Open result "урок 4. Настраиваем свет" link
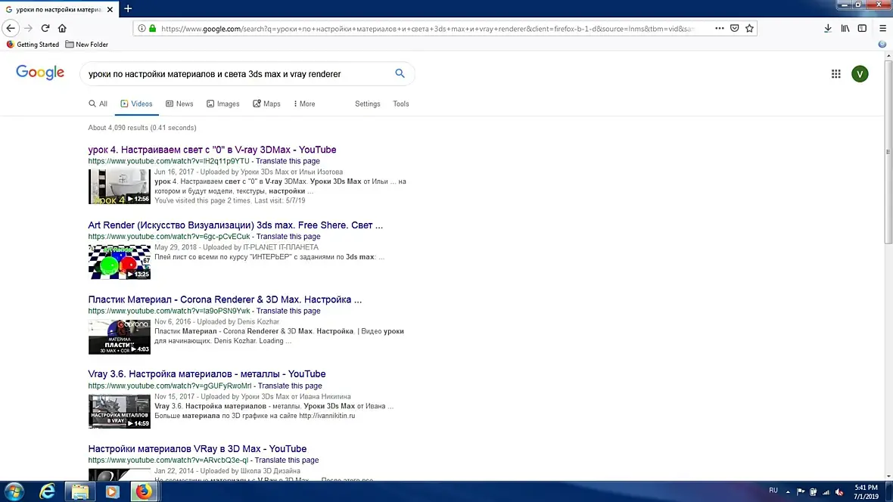893x502 pixels. pyautogui.click(x=212, y=150)
